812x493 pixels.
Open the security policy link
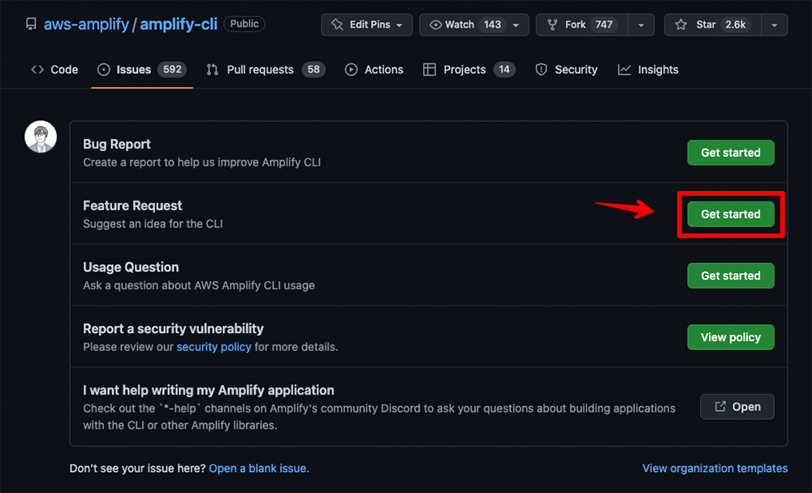point(214,347)
